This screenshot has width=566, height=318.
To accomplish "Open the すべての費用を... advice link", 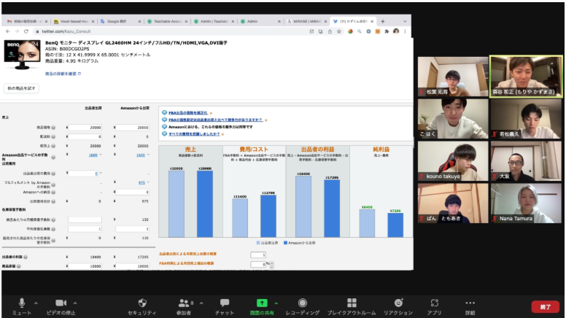I will click(194, 134).
